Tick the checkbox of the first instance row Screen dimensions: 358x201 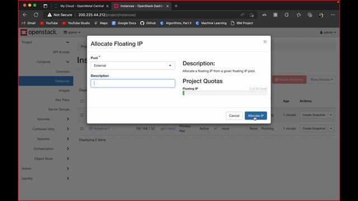coord(82,115)
